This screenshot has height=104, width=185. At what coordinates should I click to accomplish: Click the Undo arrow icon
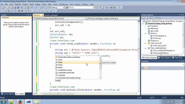(x=32, y=8)
